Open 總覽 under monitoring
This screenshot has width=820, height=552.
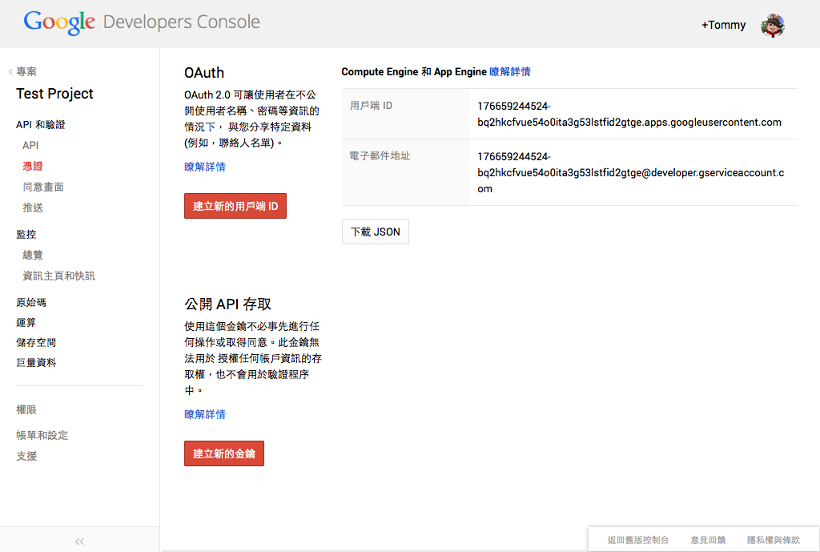coord(33,255)
